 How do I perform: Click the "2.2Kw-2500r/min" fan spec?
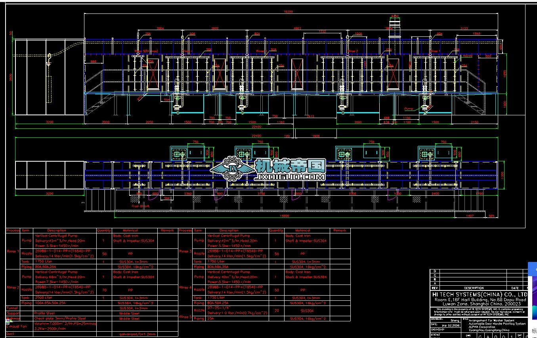tap(50, 329)
